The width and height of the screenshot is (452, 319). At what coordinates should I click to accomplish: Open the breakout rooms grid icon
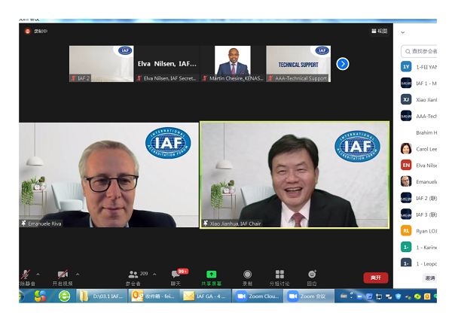tap(279, 275)
